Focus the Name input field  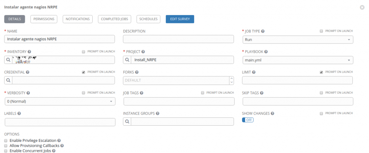59,39
